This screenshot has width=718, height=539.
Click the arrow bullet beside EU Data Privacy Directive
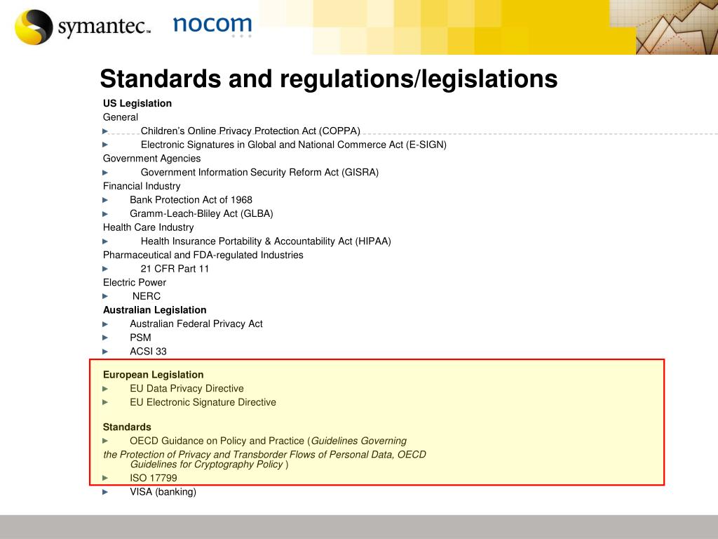(x=105, y=389)
